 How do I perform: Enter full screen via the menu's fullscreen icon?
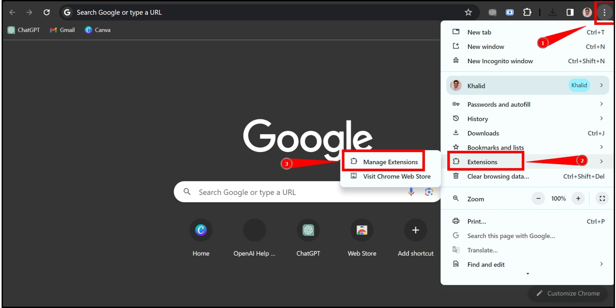click(x=602, y=198)
